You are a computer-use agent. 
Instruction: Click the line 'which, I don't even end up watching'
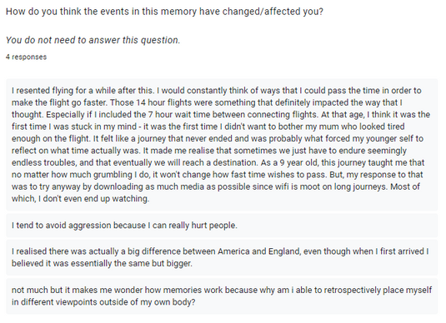(80, 199)
